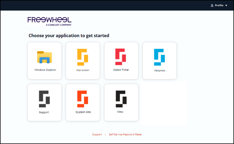Open Self-Service Password Reset link
Image resolution: width=234 pixels, height=144 pixels.
click(x=125, y=135)
